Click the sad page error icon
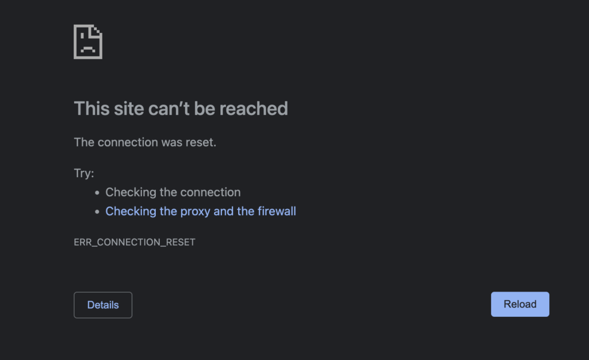The image size is (589, 360). 88,41
